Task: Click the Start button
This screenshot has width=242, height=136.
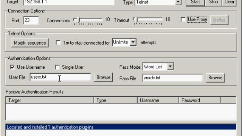Action: pos(195,2)
